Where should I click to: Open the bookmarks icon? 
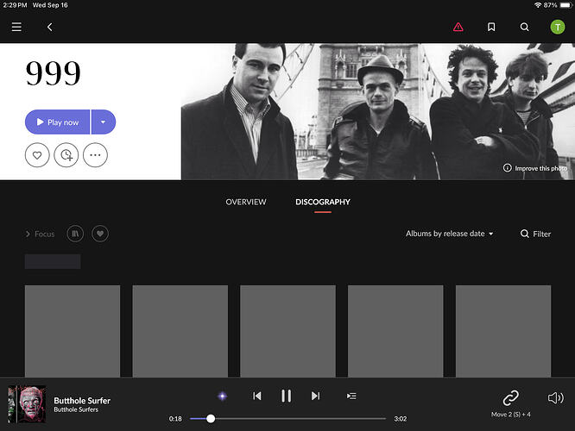(x=491, y=27)
